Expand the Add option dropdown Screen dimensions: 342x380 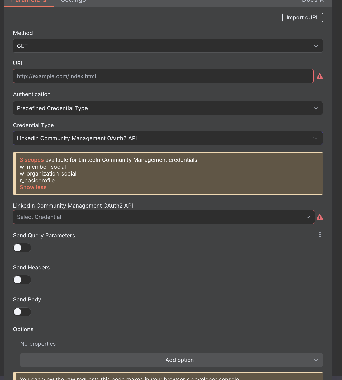(172, 360)
